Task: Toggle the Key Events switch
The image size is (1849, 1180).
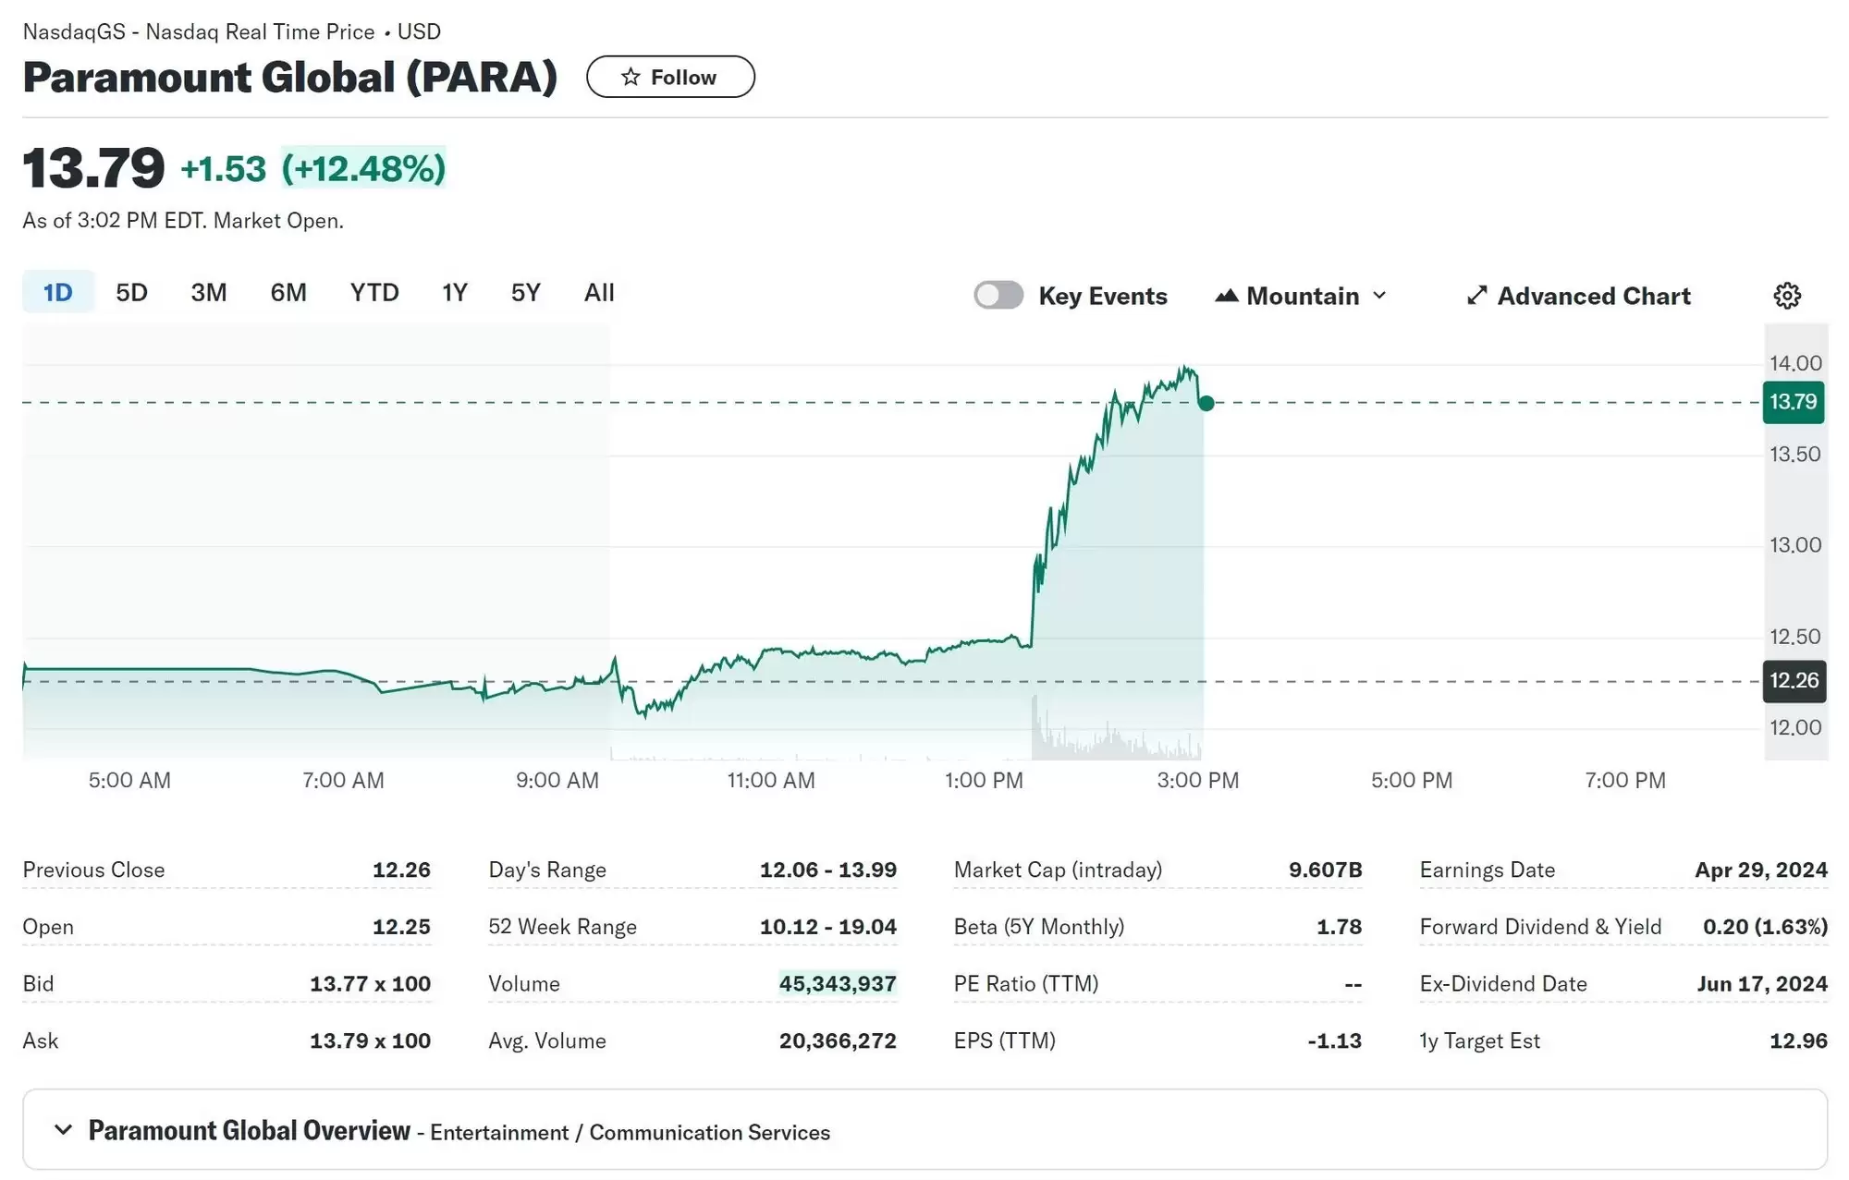Action: click(x=998, y=296)
